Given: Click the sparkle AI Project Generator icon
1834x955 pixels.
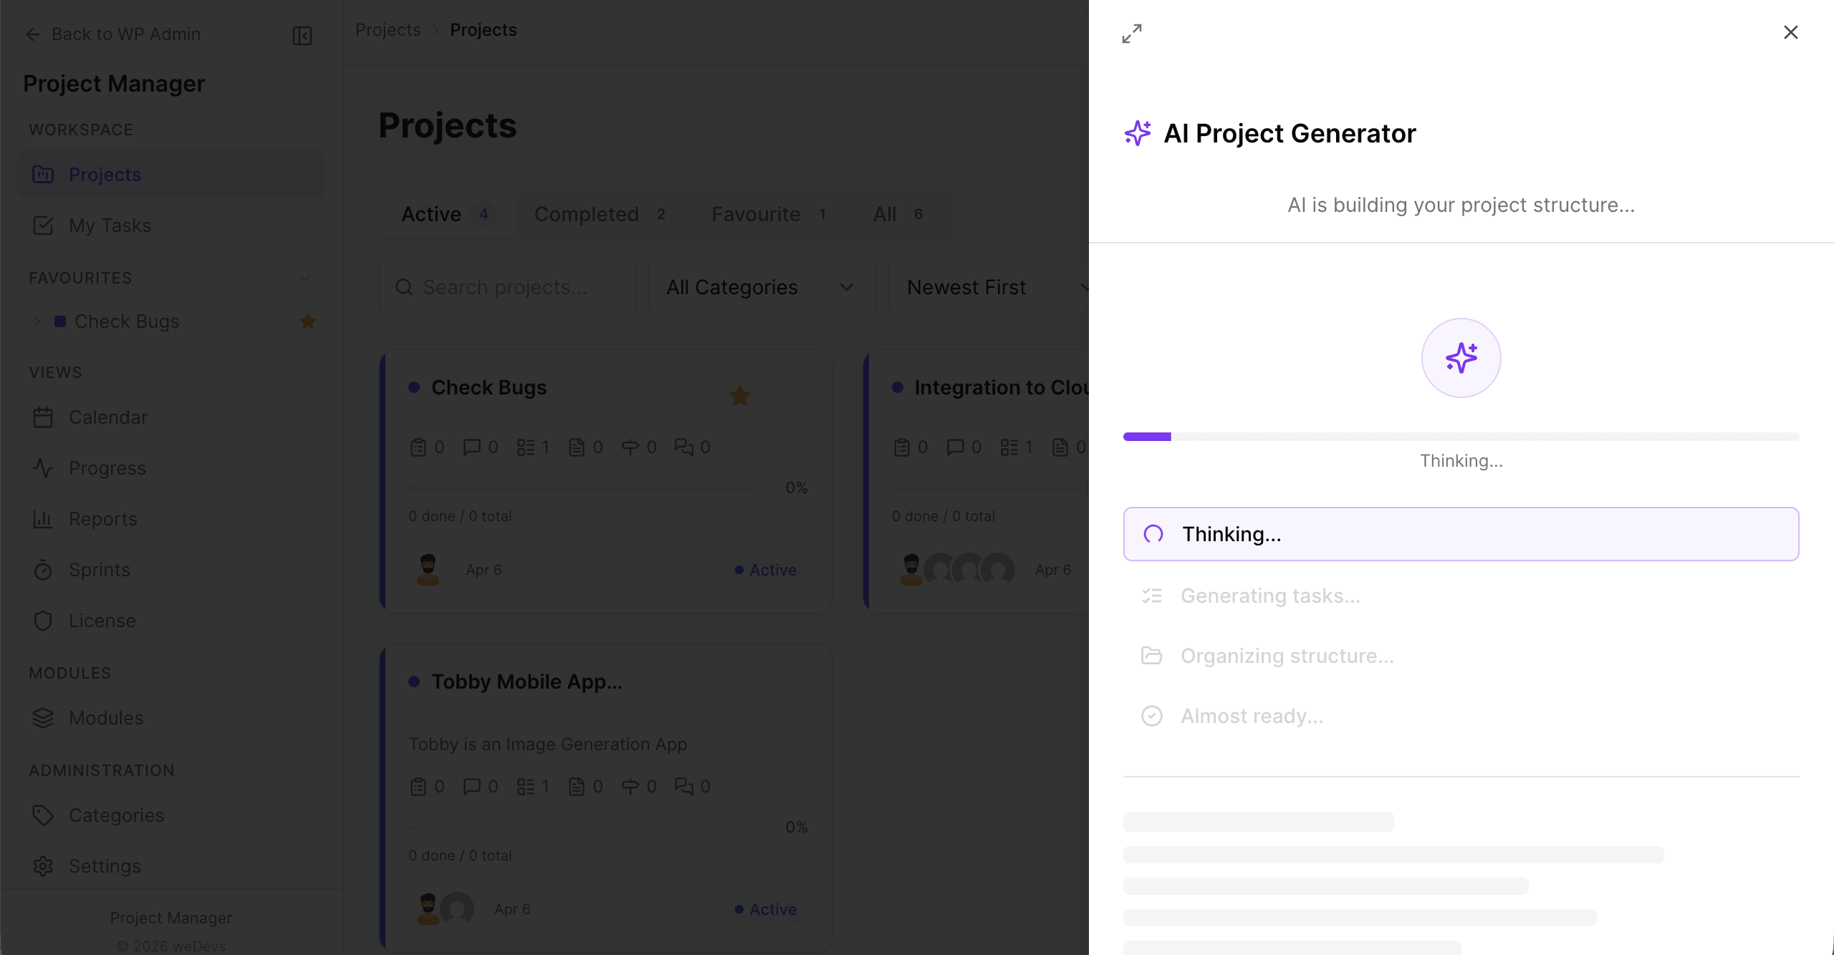Looking at the screenshot, I should coord(1138,133).
